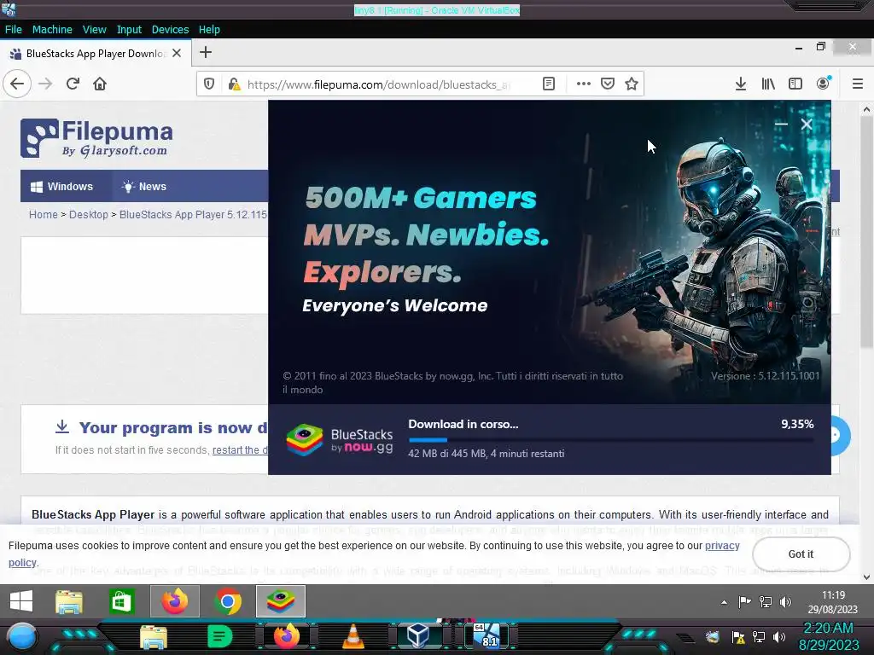Switch to Firefox in the guest taskbar
Screen dimensions: 874x655
pos(174,601)
